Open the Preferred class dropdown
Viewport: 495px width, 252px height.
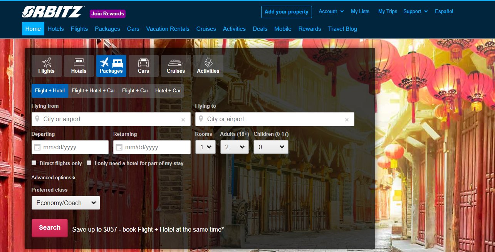pyautogui.click(x=65, y=203)
